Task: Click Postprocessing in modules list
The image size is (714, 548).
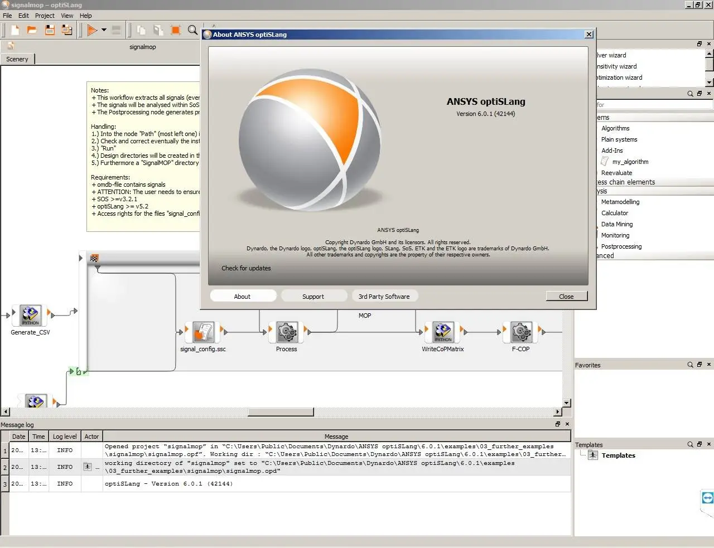Action: [x=621, y=246]
